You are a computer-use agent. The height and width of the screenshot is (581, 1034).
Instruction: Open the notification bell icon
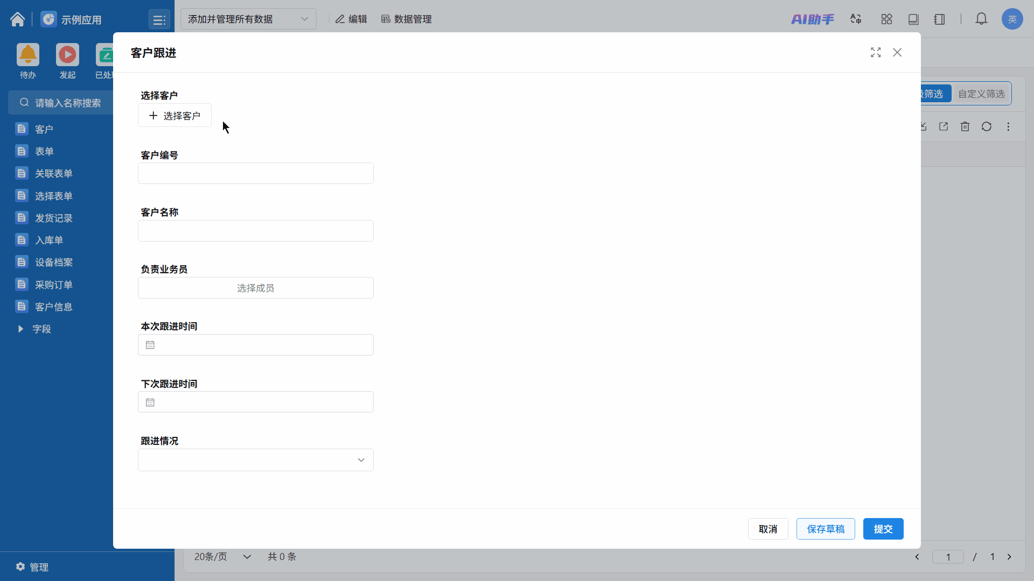(981, 19)
